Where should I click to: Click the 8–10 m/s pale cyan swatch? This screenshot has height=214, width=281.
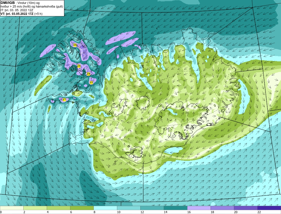105,208
